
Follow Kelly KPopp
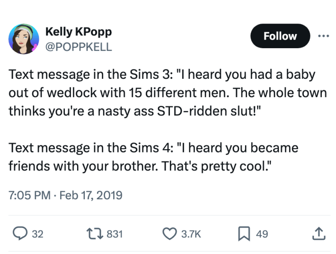click(280, 36)
